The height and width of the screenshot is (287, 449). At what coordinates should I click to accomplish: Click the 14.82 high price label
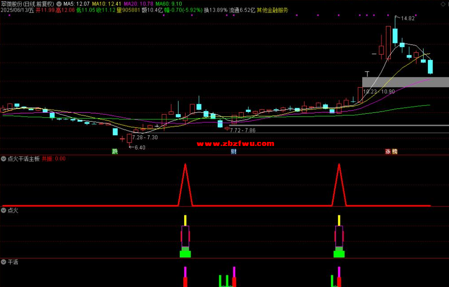[x=408, y=18]
